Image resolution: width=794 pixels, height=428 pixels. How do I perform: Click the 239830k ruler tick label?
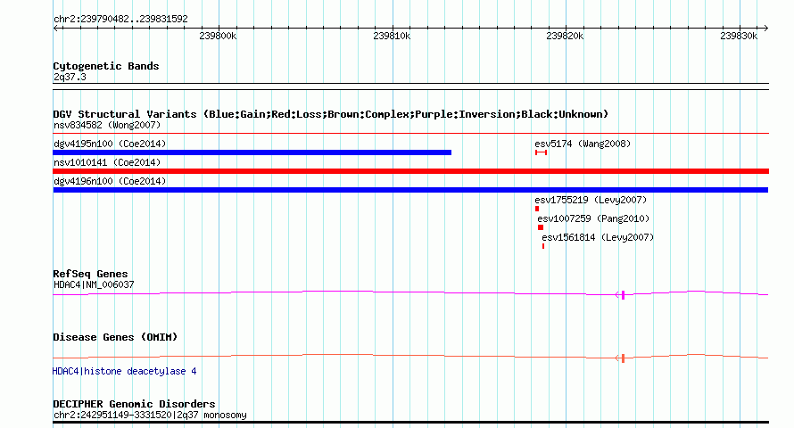coord(739,36)
